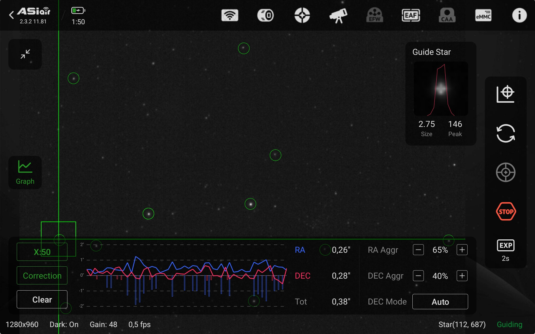Open the eMMC storage settings
This screenshot has width=535, height=334.
[483, 15]
